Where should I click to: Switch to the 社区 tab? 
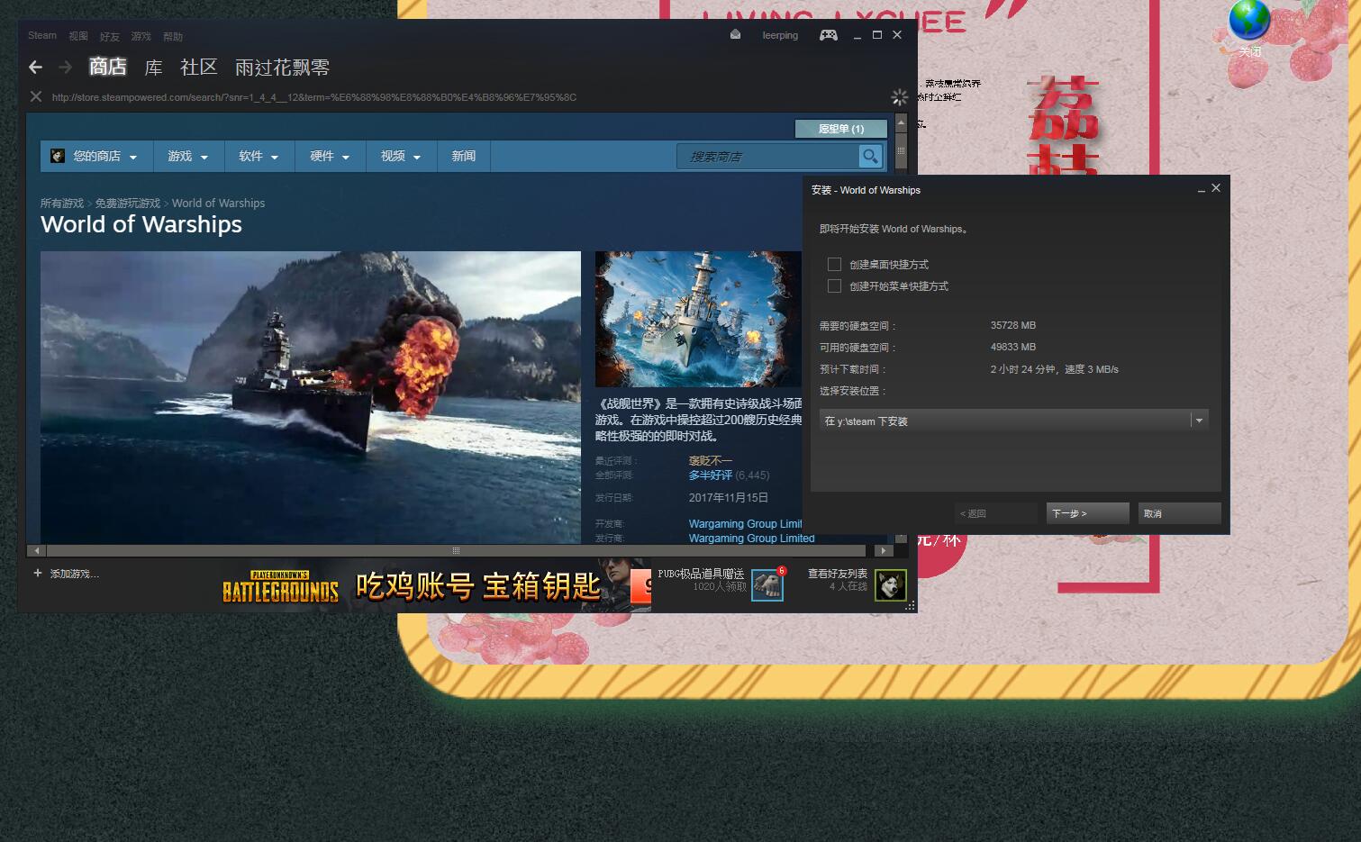[x=199, y=68]
